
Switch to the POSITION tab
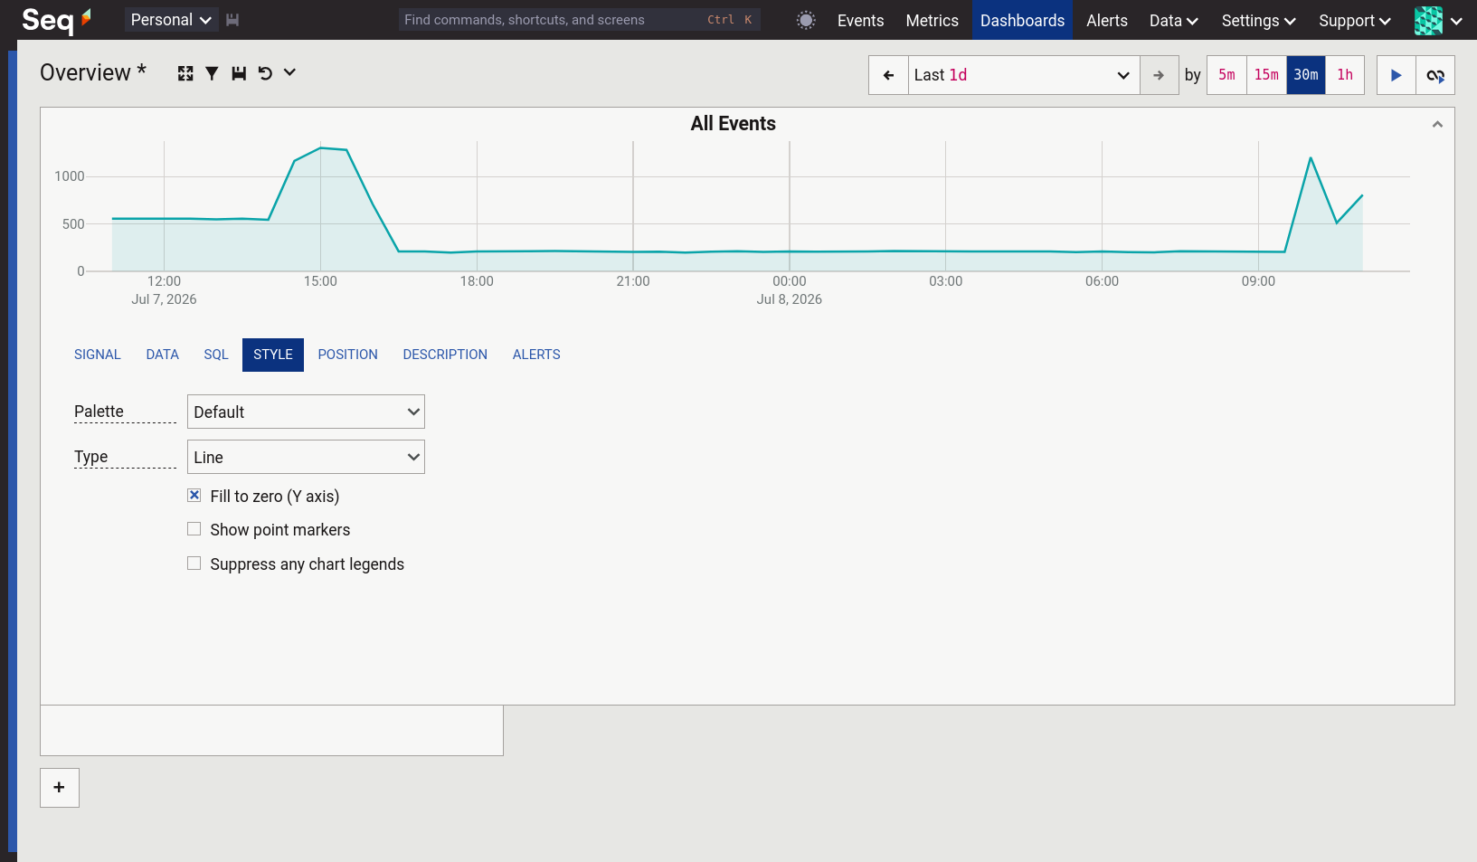(347, 355)
